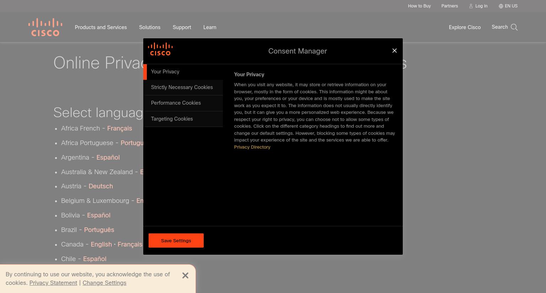The image size is (546, 293).
Task: Open Performance Cookies tab
Action: (183, 103)
